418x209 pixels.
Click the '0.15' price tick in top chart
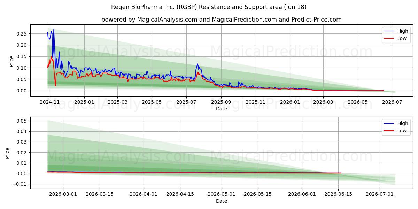tap(22, 56)
